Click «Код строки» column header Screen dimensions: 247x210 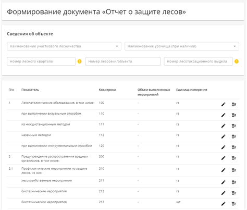coord(107,90)
